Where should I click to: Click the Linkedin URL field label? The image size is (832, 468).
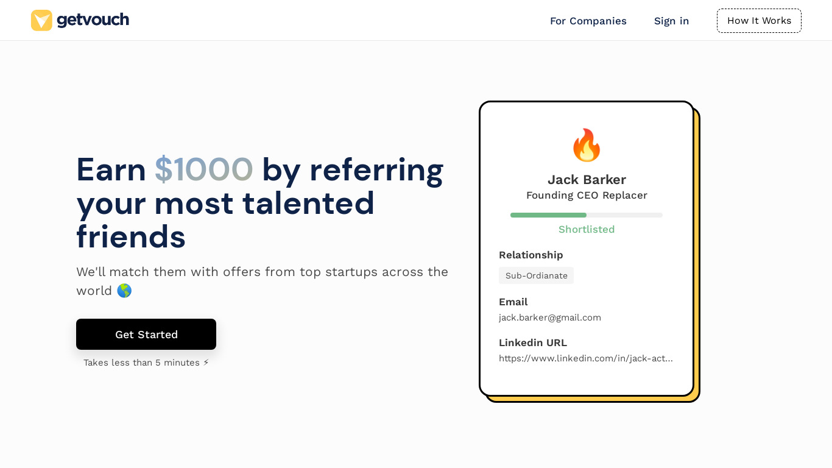click(532, 342)
